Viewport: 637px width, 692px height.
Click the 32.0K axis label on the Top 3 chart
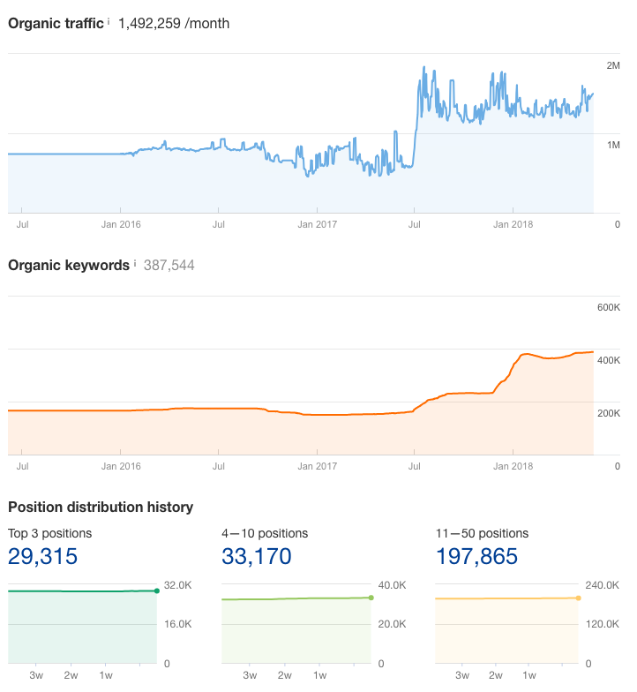pyautogui.click(x=178, y=585)
